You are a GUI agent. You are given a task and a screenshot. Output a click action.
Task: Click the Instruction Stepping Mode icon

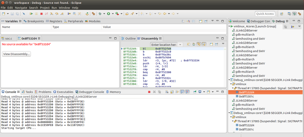69,14
